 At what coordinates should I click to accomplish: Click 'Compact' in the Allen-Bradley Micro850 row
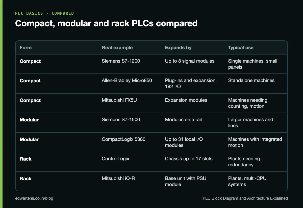coord(30,81)
